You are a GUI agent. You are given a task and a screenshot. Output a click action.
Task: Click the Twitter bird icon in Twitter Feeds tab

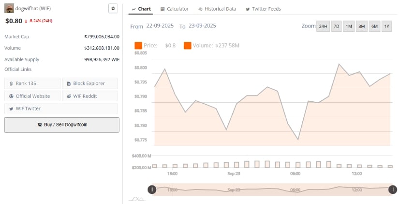tap(248, 9)
